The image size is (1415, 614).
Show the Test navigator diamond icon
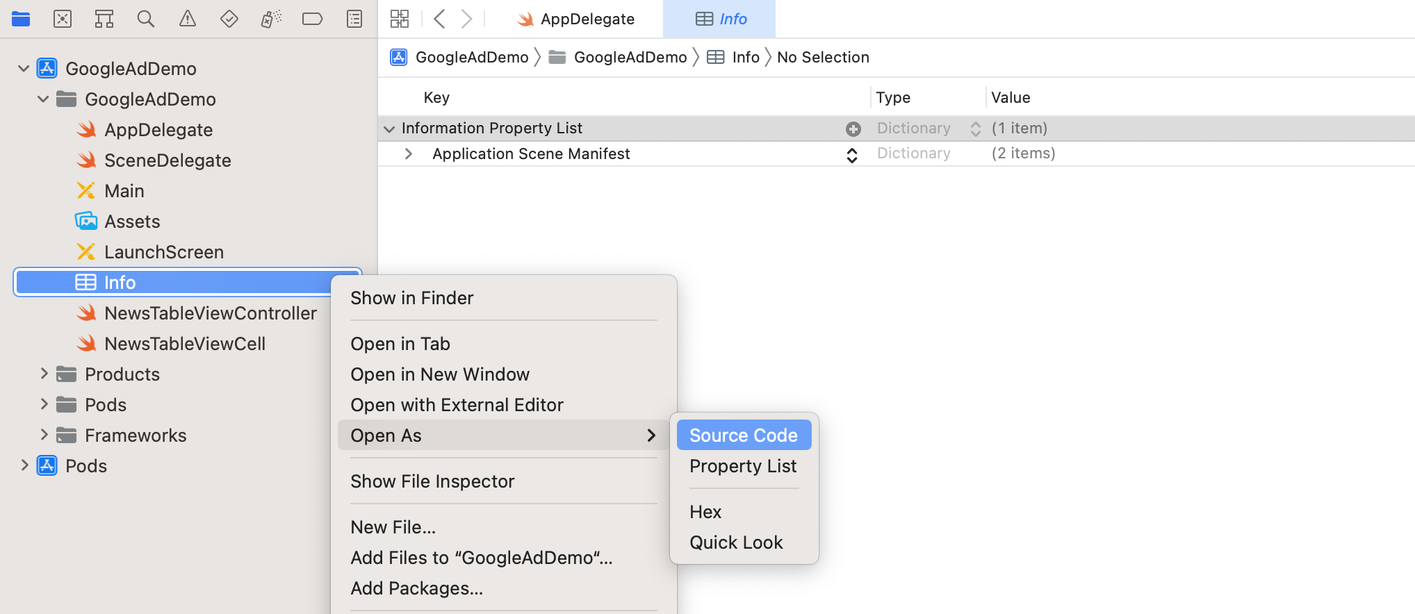(x=229, y=19)
